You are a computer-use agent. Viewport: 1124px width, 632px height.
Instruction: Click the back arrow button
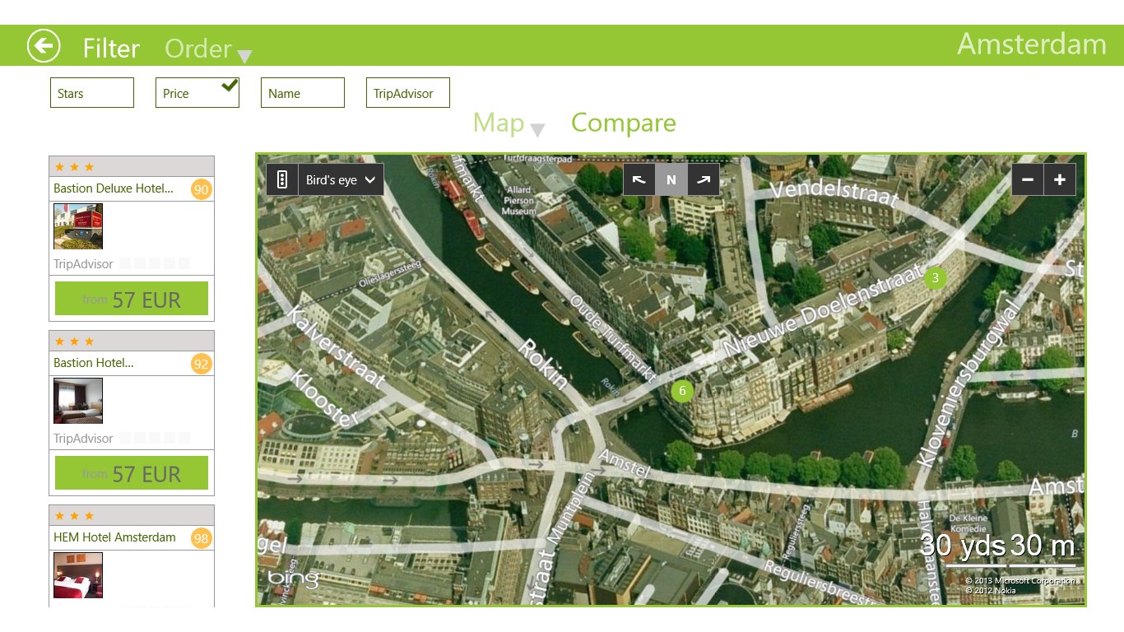(44, 46)
